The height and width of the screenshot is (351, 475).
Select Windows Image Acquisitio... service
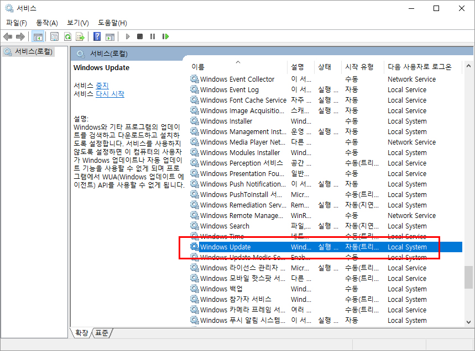[326, 110]
